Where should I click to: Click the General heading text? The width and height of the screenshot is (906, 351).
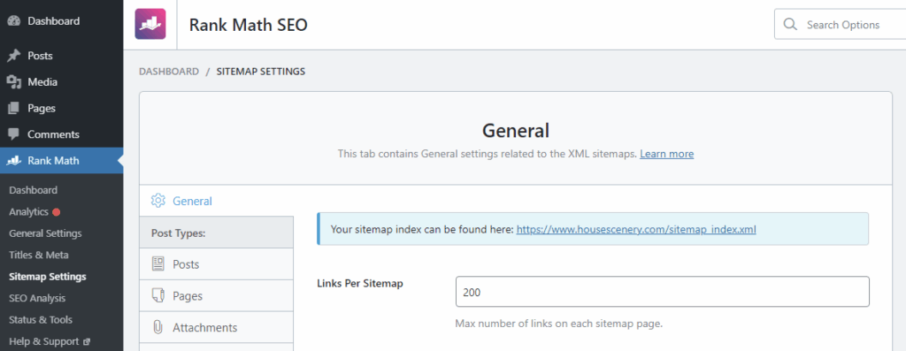[x=516, y=131]
